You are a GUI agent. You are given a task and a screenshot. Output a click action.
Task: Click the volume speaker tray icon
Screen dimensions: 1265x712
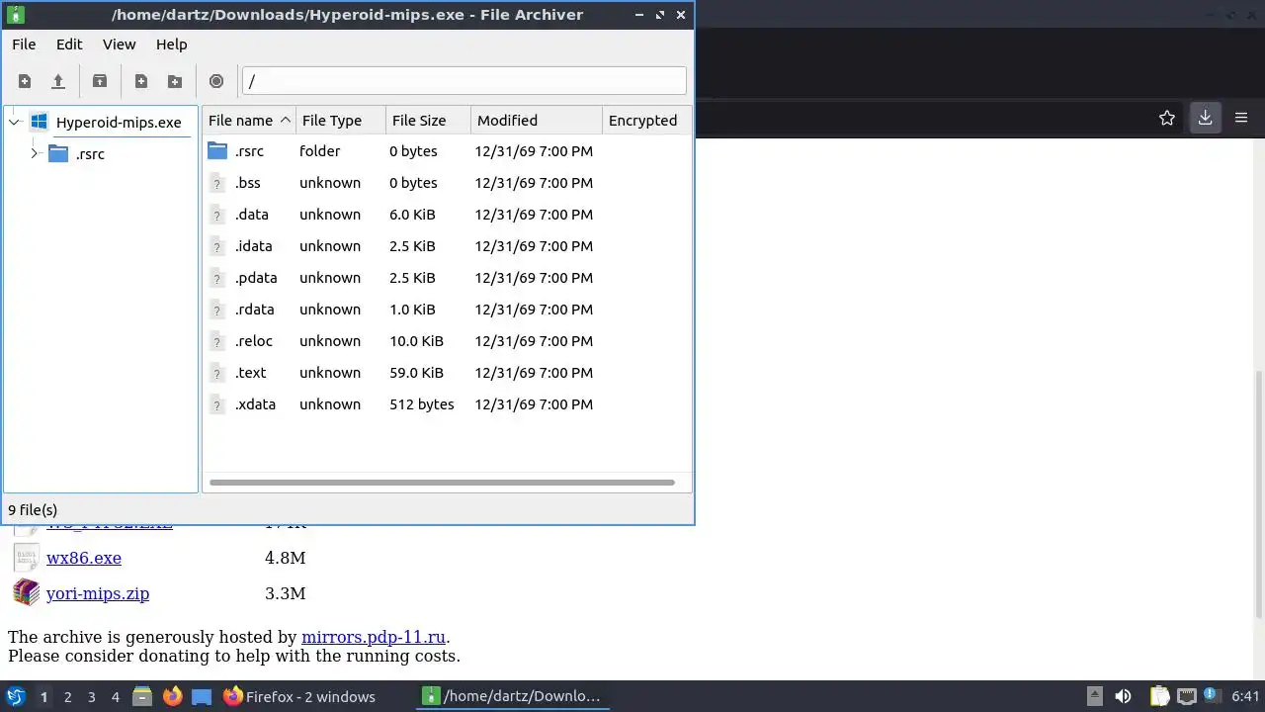[x=1123, y=696]
